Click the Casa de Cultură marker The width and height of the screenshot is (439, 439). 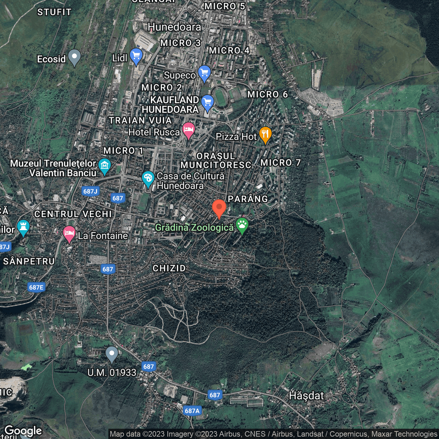(148, 178)
